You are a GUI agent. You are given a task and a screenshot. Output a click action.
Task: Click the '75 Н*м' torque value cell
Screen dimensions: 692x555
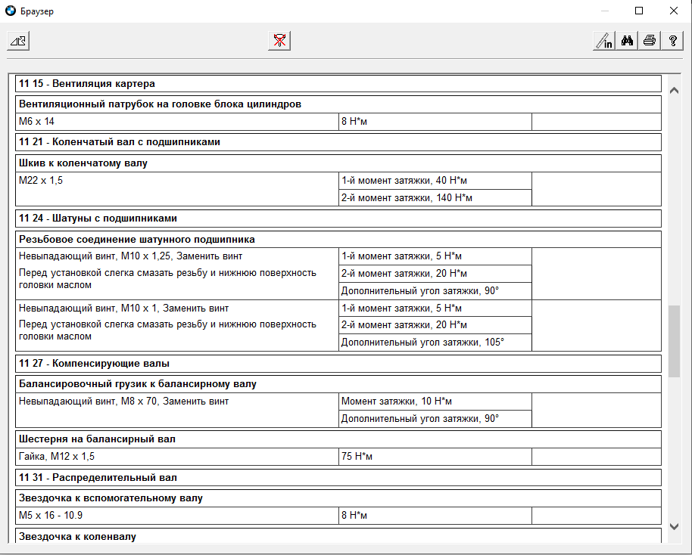[x=357, y=457]
